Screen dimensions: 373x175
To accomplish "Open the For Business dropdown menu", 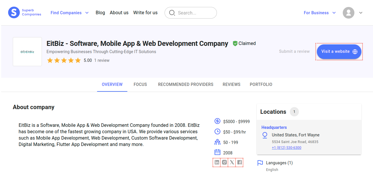I will (x=320, y=13).
